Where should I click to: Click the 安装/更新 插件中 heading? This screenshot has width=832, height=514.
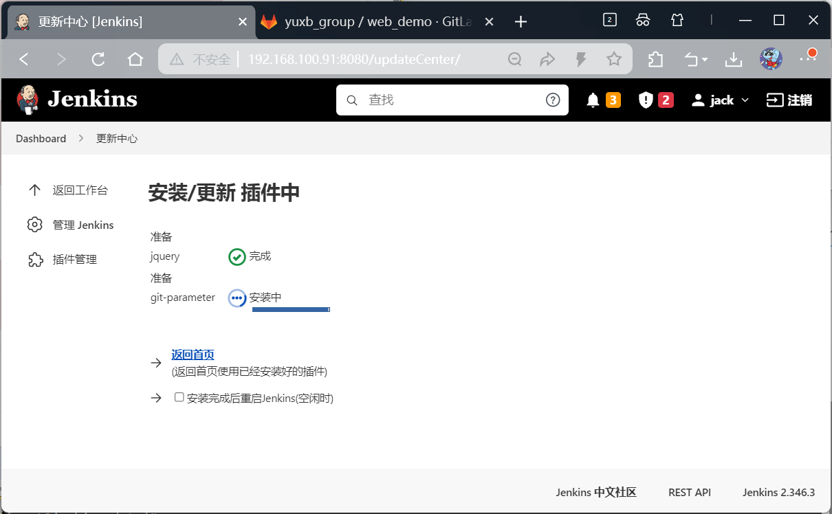coord(224,193)
